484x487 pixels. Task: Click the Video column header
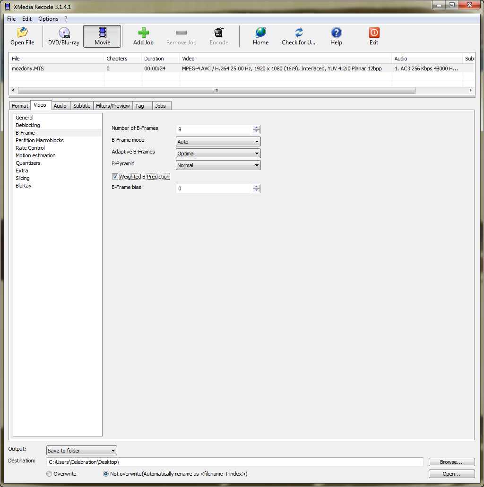click(x=285, y=59)
